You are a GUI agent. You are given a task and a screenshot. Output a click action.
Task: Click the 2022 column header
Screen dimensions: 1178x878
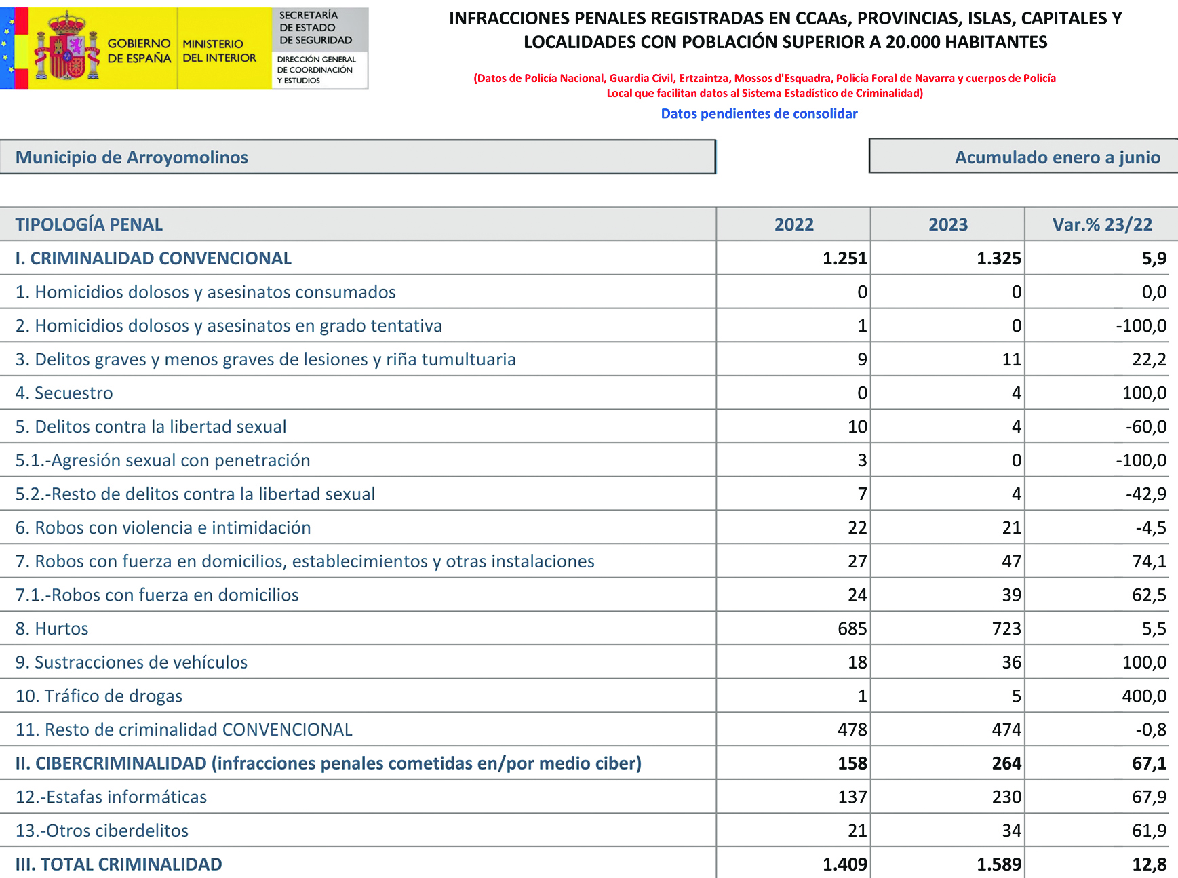pos(793,224)
